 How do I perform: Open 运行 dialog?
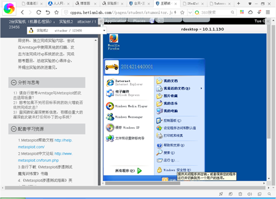(168, 160)
